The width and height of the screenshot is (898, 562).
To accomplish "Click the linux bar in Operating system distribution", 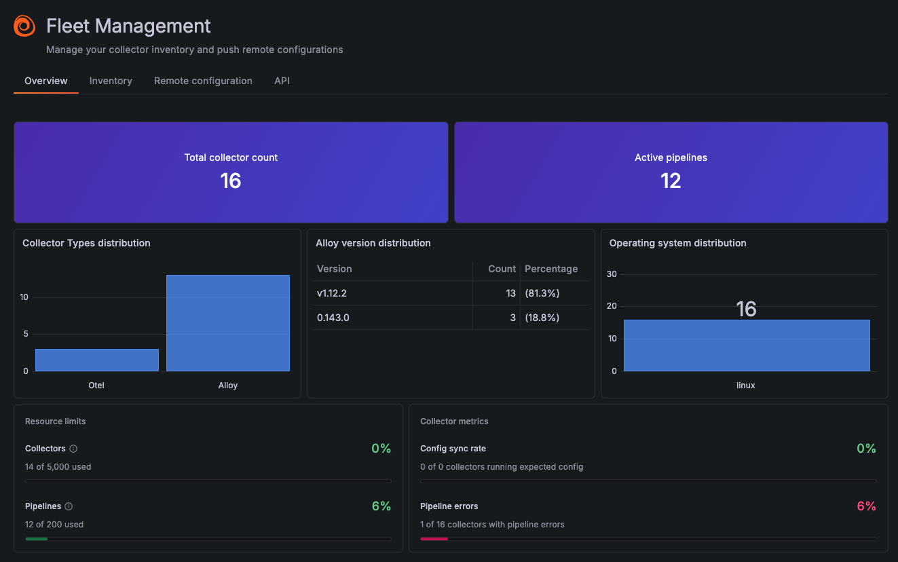I will click(x=745, y=345).
